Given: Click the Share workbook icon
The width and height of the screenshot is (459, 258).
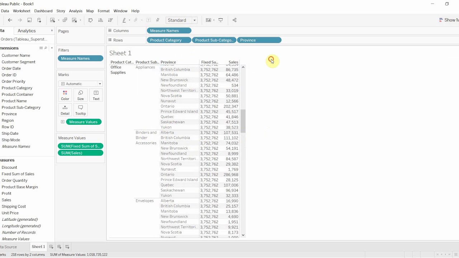Looking at the screenshot, I should pos(235,20).
